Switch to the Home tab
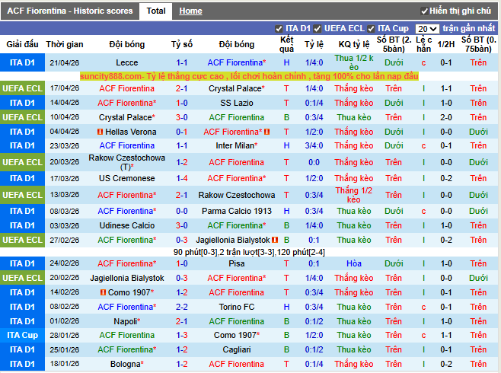Image resolution: width=501 pixels, height=373 pixels. (x=190, y=11)
